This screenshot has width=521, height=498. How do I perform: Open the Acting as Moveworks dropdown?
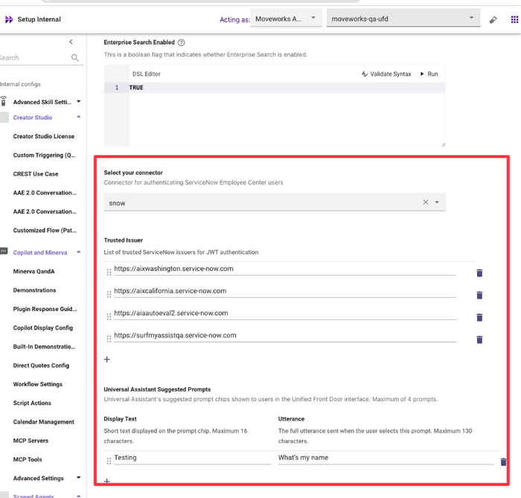(x=286, y=19)
